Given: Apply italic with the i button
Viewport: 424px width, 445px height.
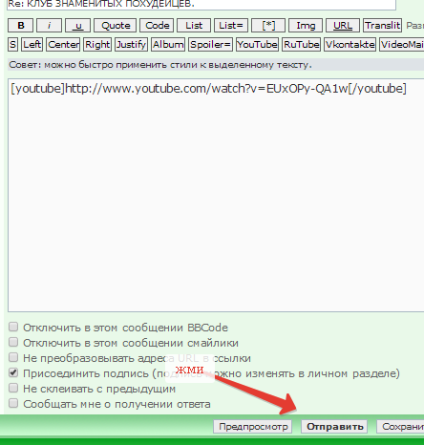Looking at the screenshot, I should click(49, 25).
